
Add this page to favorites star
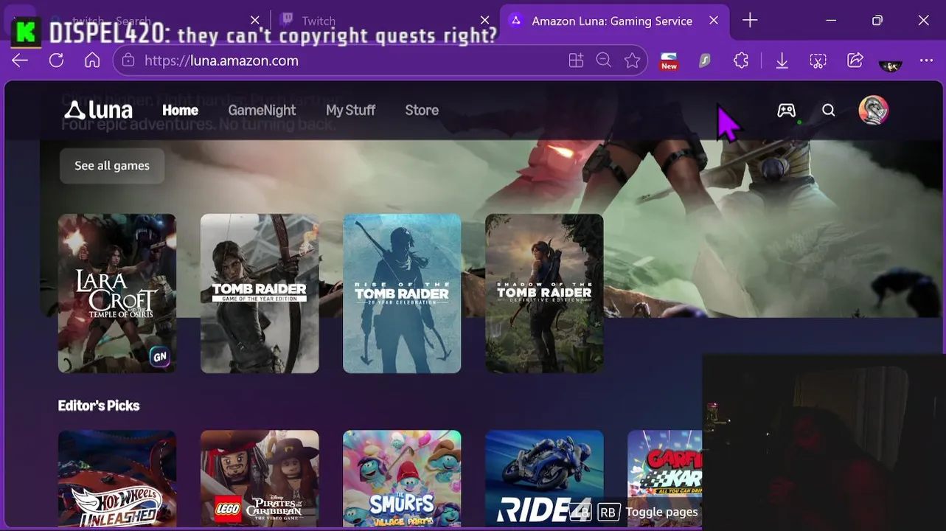pyautogui.click(x=632, y=60)
